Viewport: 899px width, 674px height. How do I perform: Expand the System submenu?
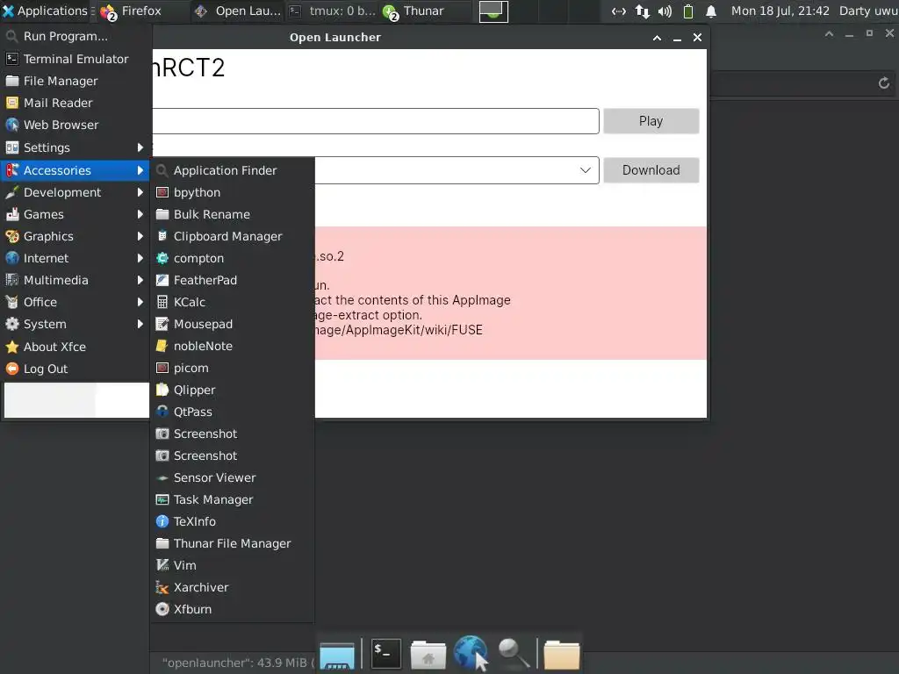pyautogui.click(x=76, y=324)
